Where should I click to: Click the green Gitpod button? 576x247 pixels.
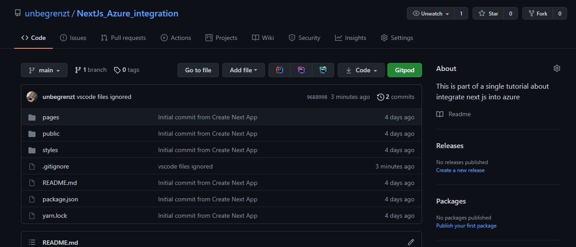[405, 70]
